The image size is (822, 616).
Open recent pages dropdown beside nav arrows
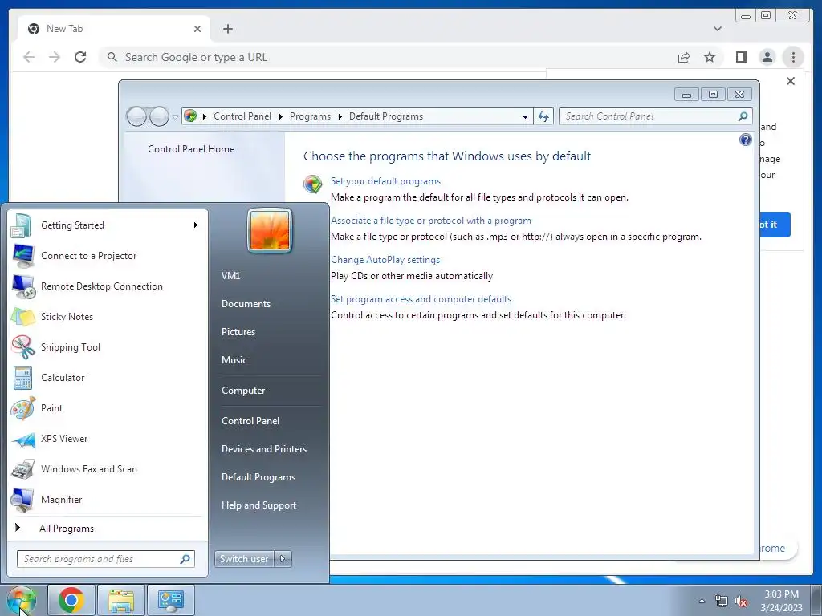tap(175, 117)
